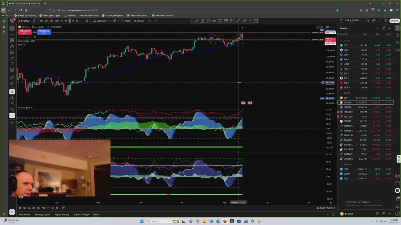401x225 pixels.
Task: Select the text annotation tool
Action: [x=12, y=64]
